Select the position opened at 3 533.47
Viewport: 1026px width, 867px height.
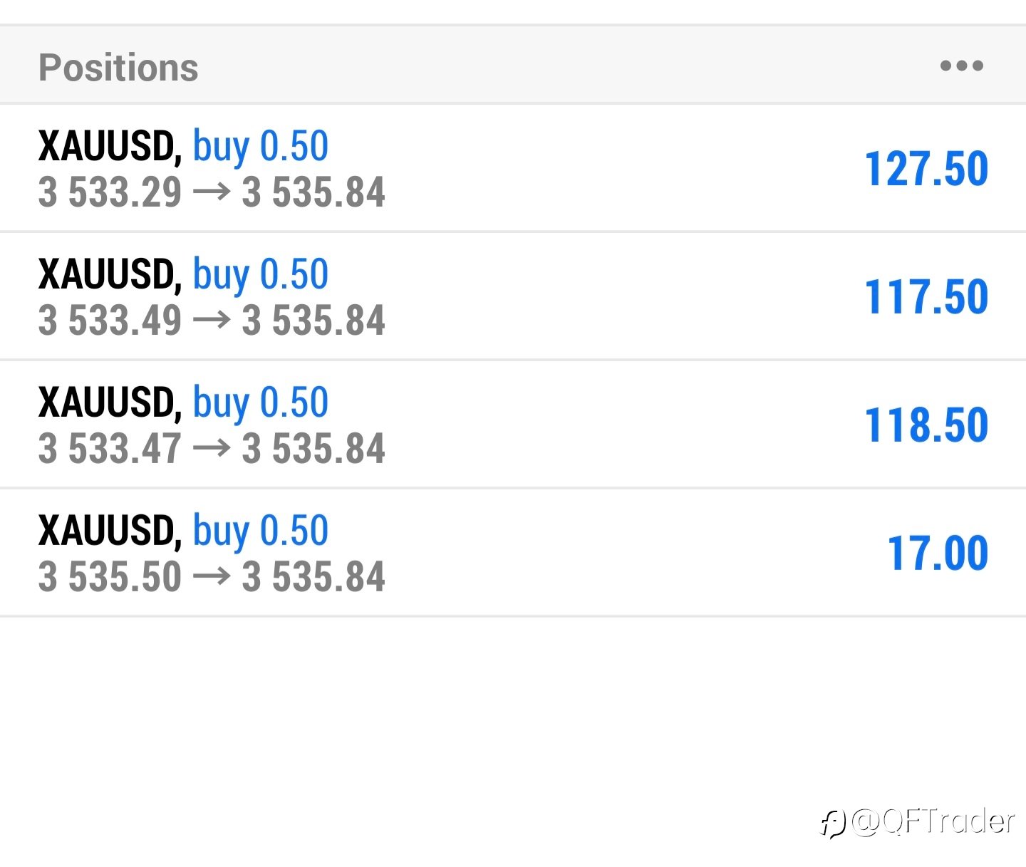[513, 425]
